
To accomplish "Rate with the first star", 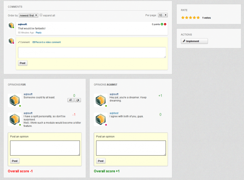I will (183, 18).
